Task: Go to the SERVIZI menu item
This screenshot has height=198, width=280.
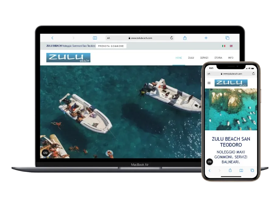Action: click(204, 58)
